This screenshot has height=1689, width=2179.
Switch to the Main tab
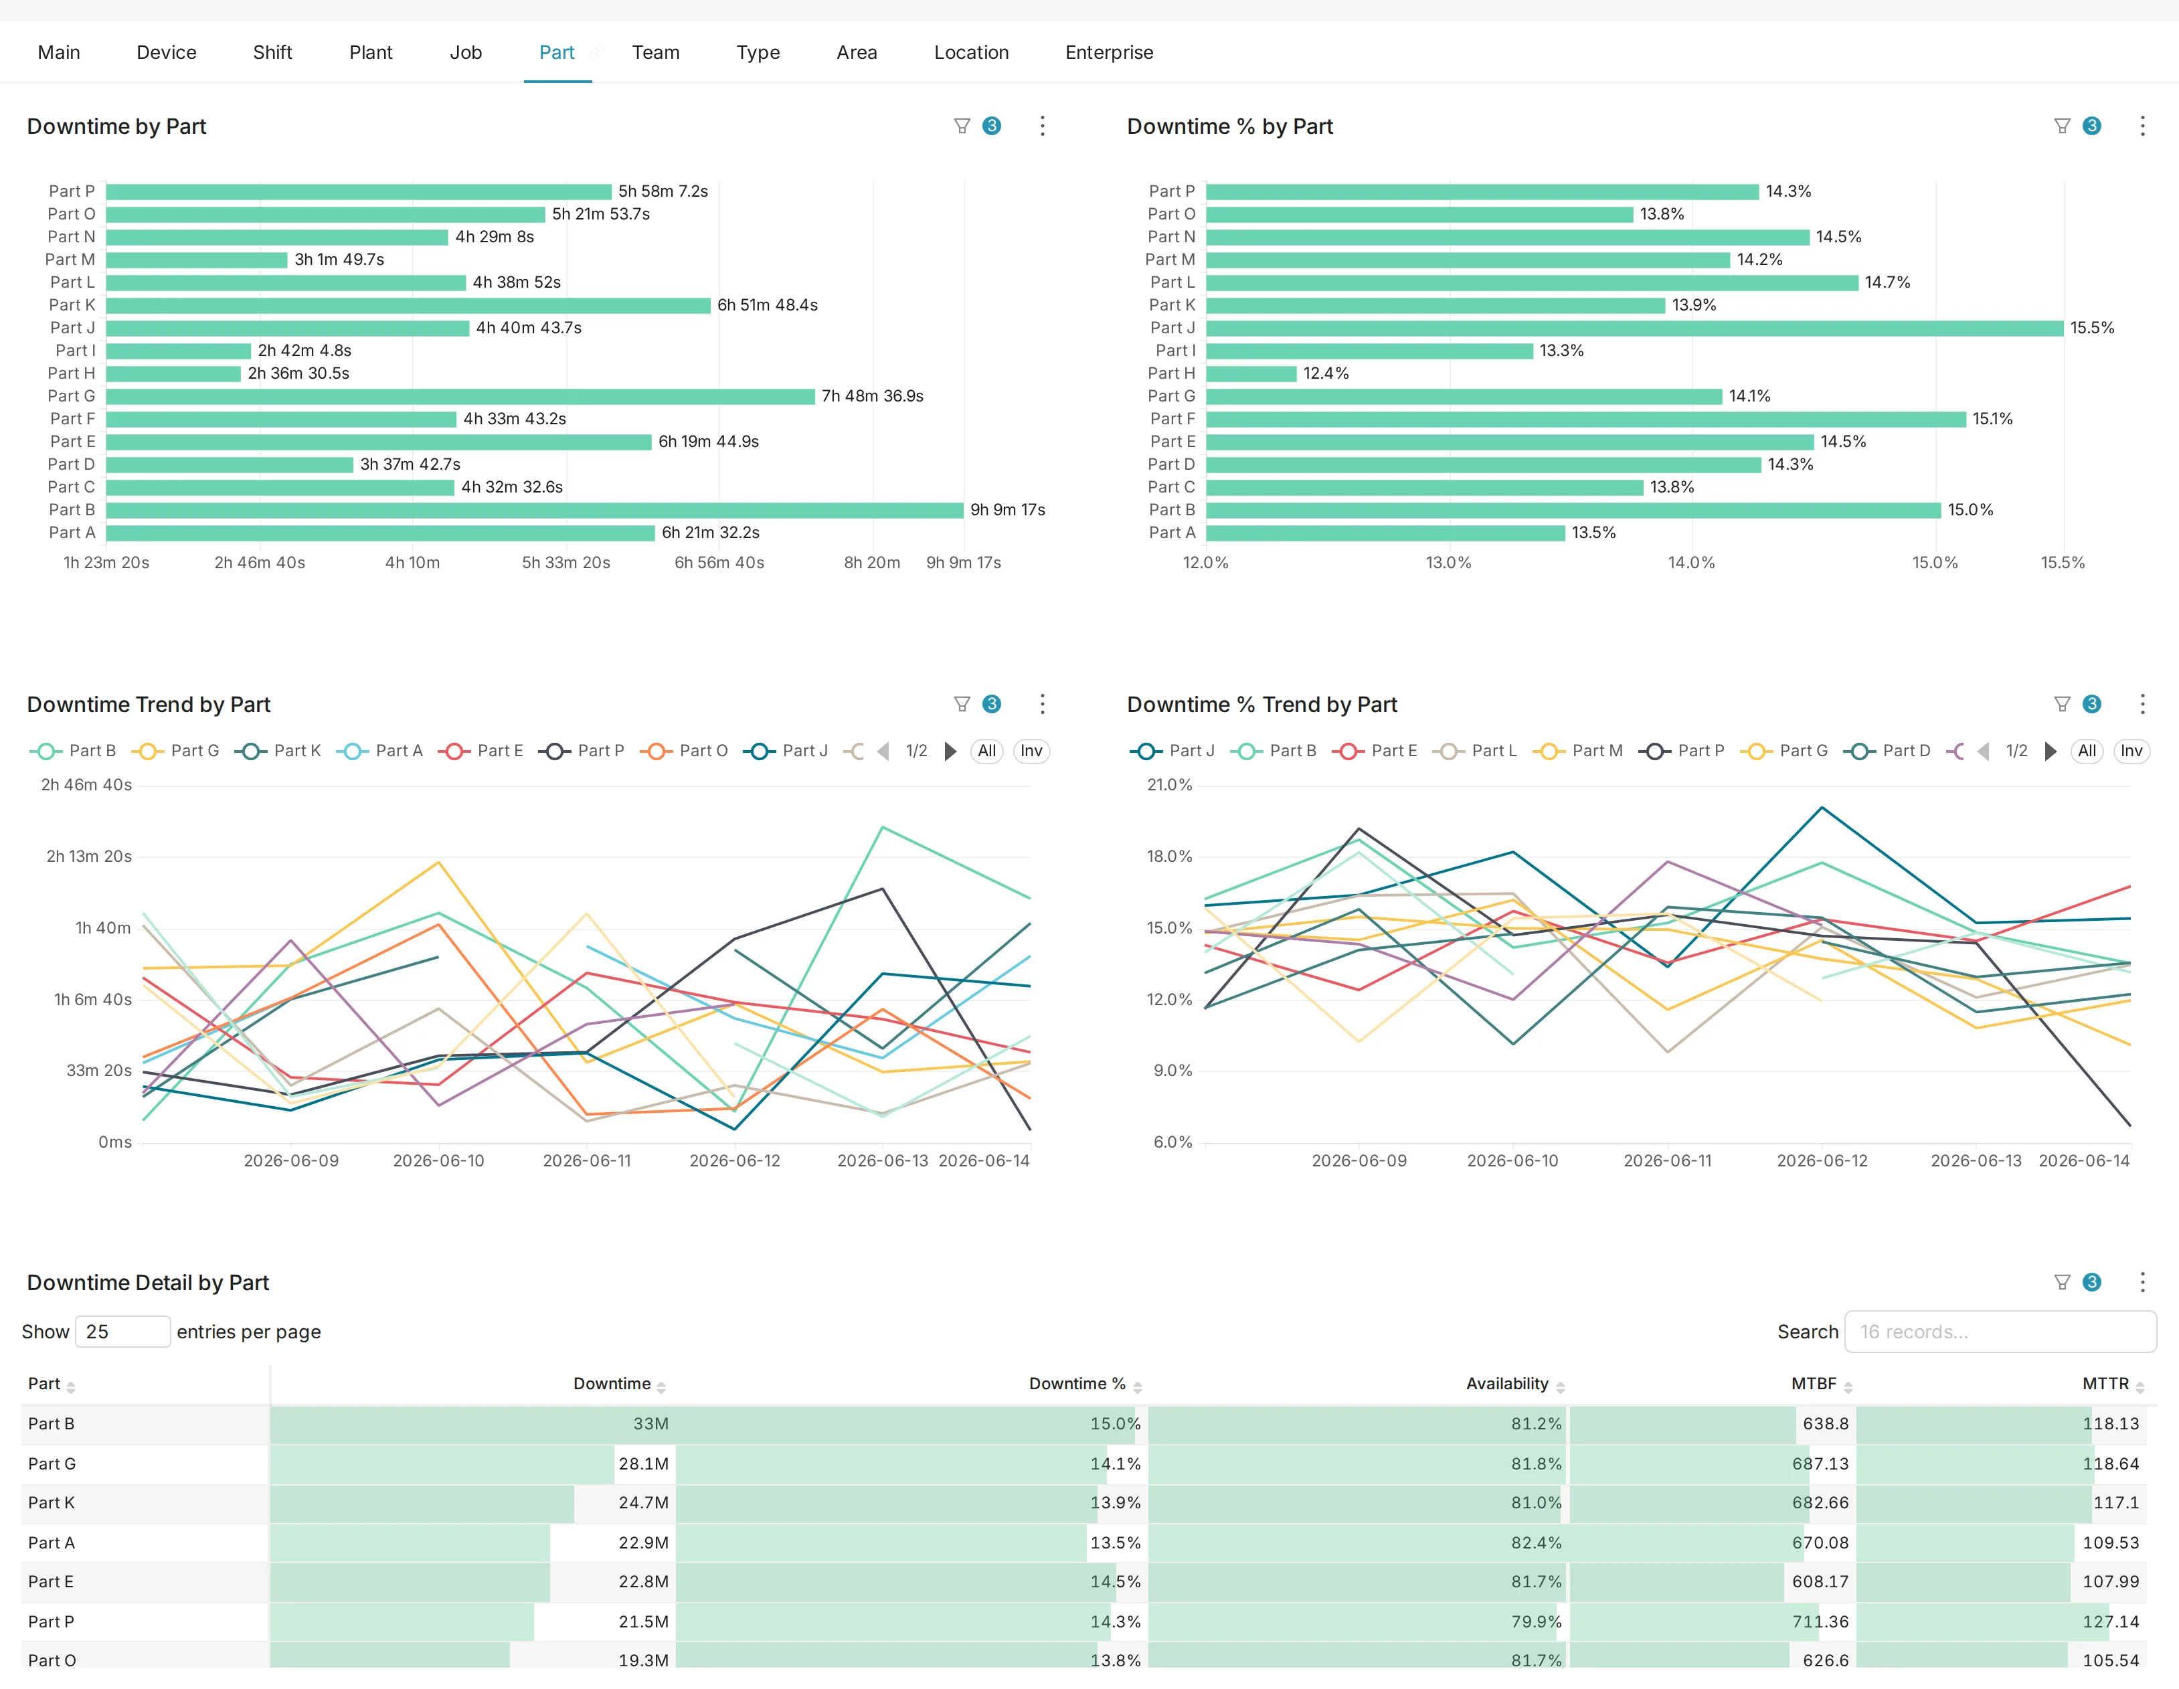[59, 52]
